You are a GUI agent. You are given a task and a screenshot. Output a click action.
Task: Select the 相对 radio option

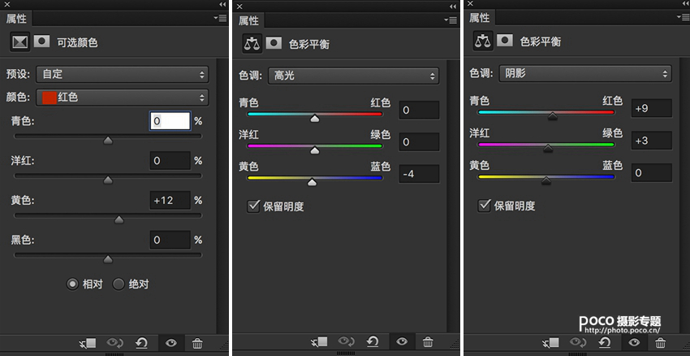coord(73,284)
